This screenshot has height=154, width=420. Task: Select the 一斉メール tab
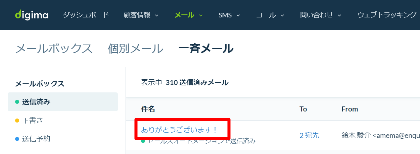[206, 49]
